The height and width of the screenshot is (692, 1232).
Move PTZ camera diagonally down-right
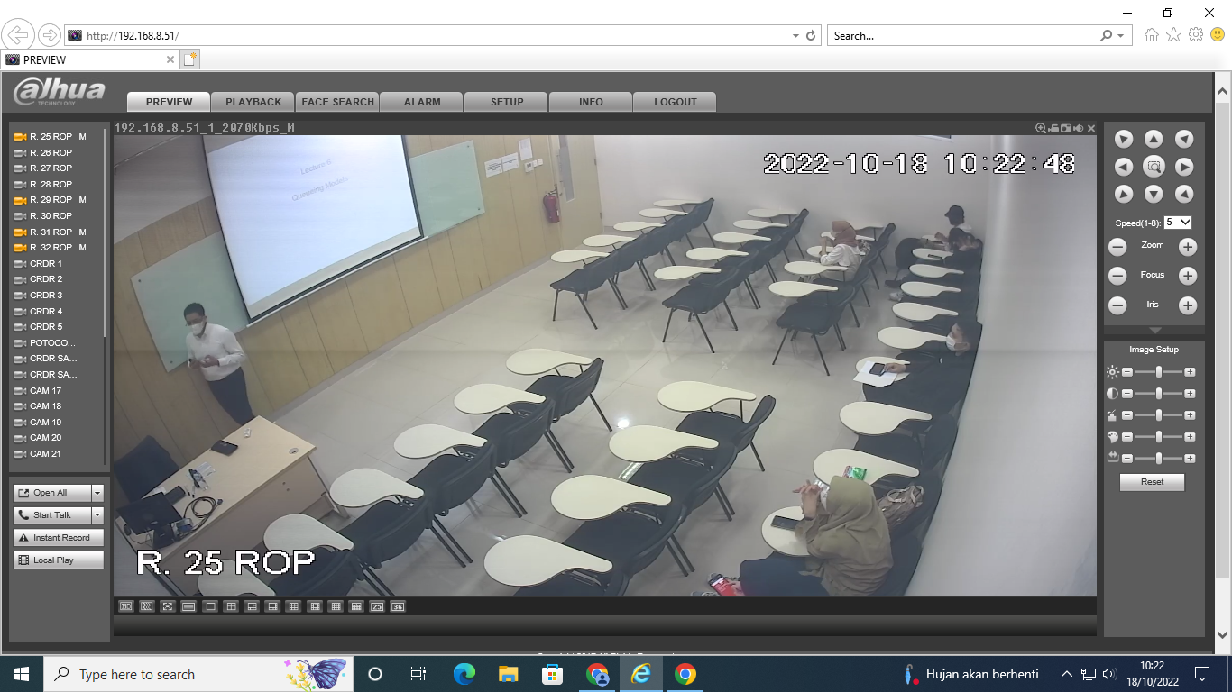[x=1184, y=194]
